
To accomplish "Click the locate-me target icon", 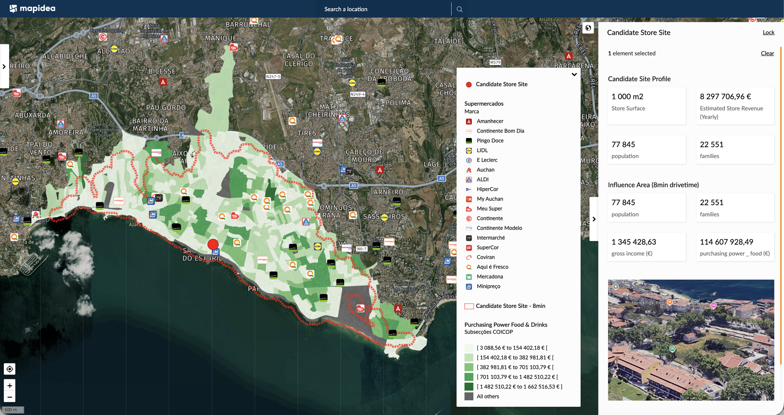I will 10,369.
